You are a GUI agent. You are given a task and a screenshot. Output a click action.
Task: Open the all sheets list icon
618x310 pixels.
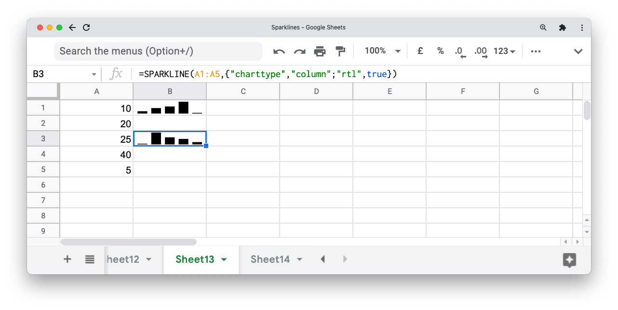(90, 259)
